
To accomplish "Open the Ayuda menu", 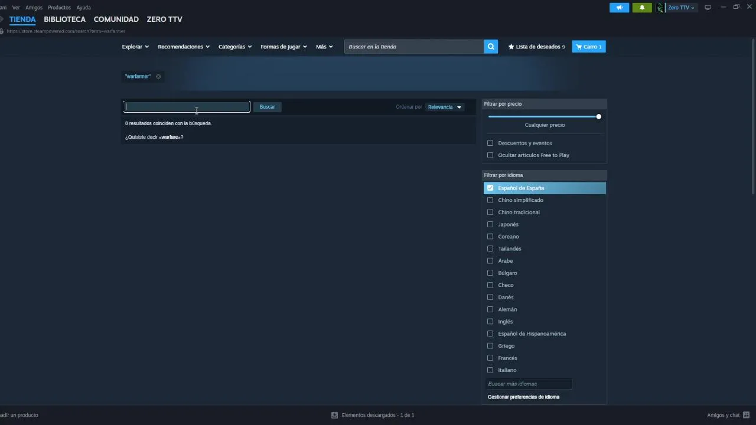I will coord(83,8).
